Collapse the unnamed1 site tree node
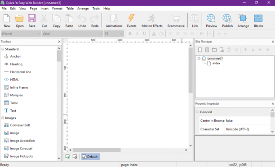This screenshot has height=167, width=275. tap(199, 59)
